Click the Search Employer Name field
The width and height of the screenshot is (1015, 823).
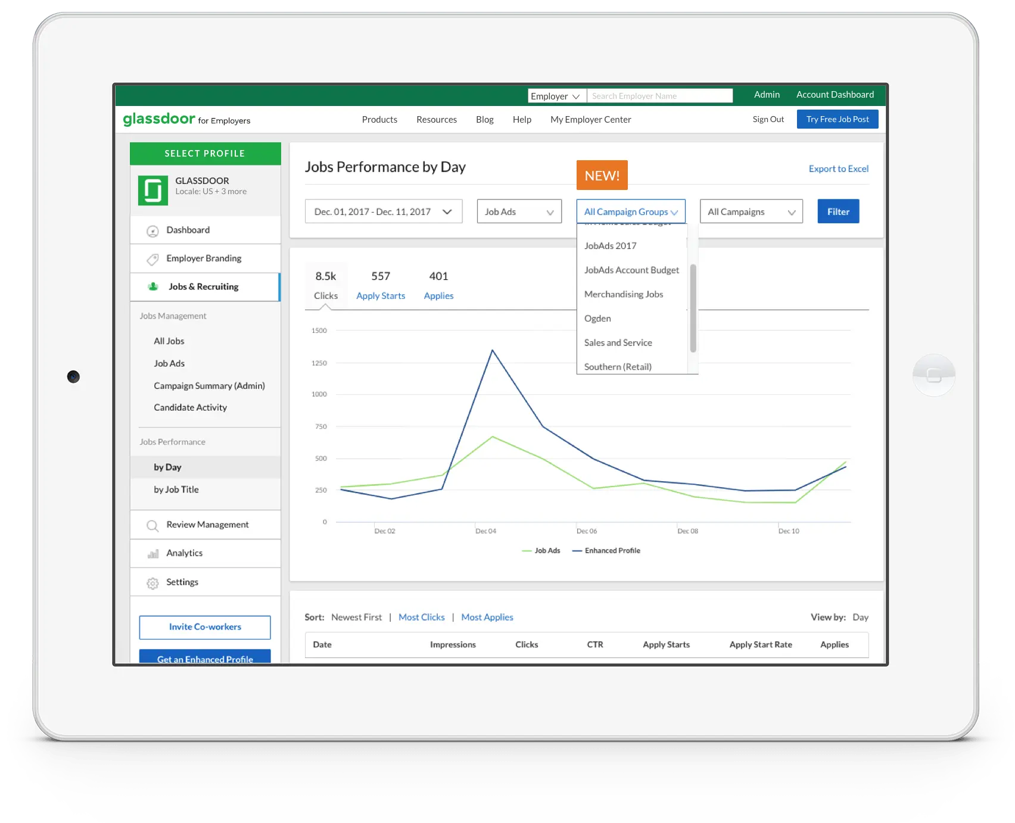pos(659,96)
